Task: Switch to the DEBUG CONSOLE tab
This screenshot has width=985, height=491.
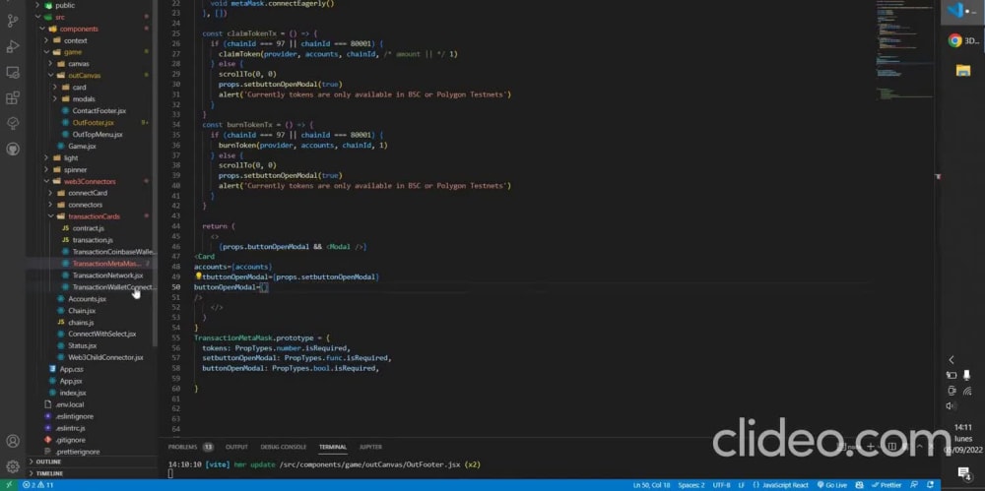Action: (x=284, y=447)
